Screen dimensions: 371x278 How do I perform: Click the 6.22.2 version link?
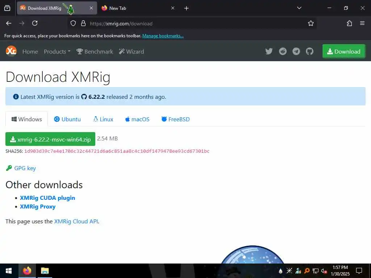coord(93,97)
